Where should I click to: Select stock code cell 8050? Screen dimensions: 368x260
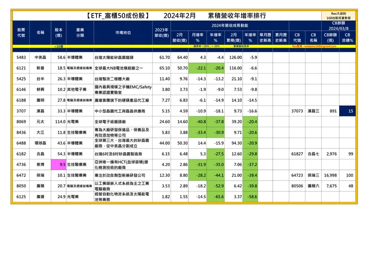21,186
